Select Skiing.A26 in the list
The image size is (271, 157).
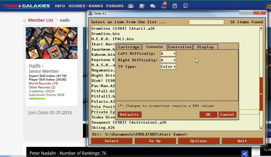click(x=175, y=128)
